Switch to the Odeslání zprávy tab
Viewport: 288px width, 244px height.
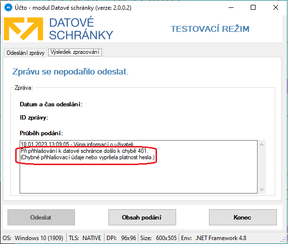[x=26, y=53]
